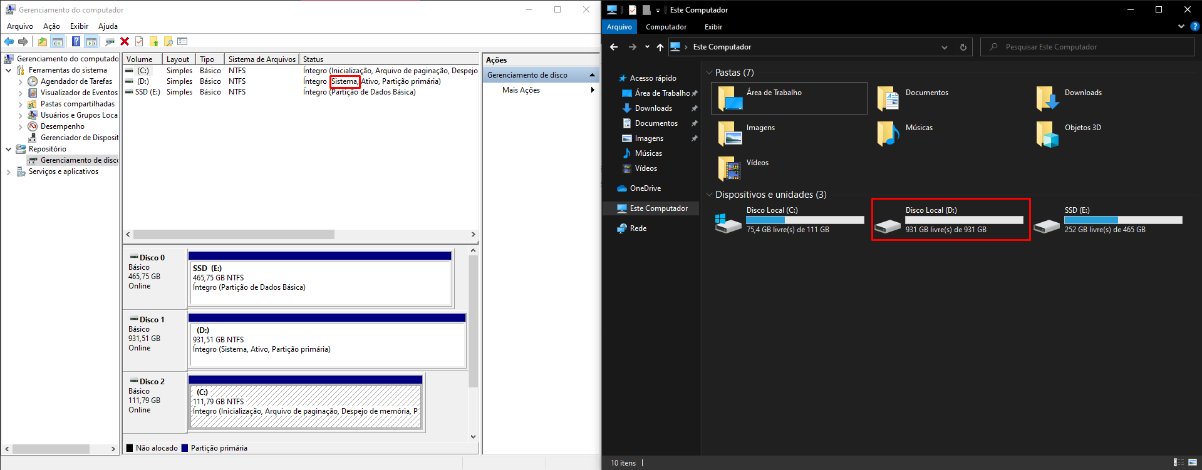The width and height of the screenshot is (1202, 470).
Task: Open the Ajuda menu
Action: [108, 26]
